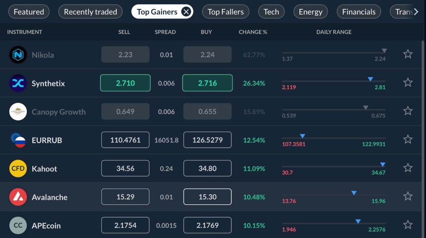Favorite Canopy Growth with its star
Image resolution: width=426 pixels, height=238 pixels.
[408, 111]
